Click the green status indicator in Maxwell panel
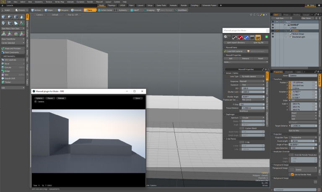The width and height of the screenshot is (322, 192). 266,37
